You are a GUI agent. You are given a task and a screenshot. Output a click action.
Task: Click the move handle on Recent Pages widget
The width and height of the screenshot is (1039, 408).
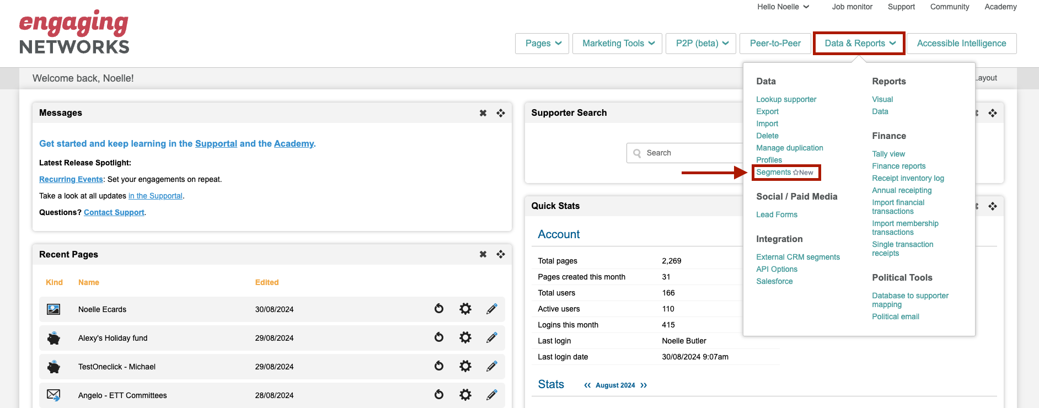pyautogui.click(x=501, y=254)
